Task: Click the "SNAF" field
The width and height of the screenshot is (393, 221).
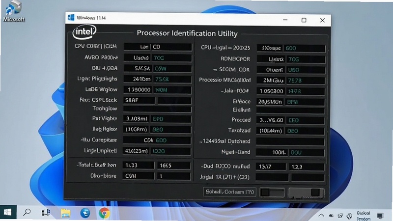Action: point(139,100)
